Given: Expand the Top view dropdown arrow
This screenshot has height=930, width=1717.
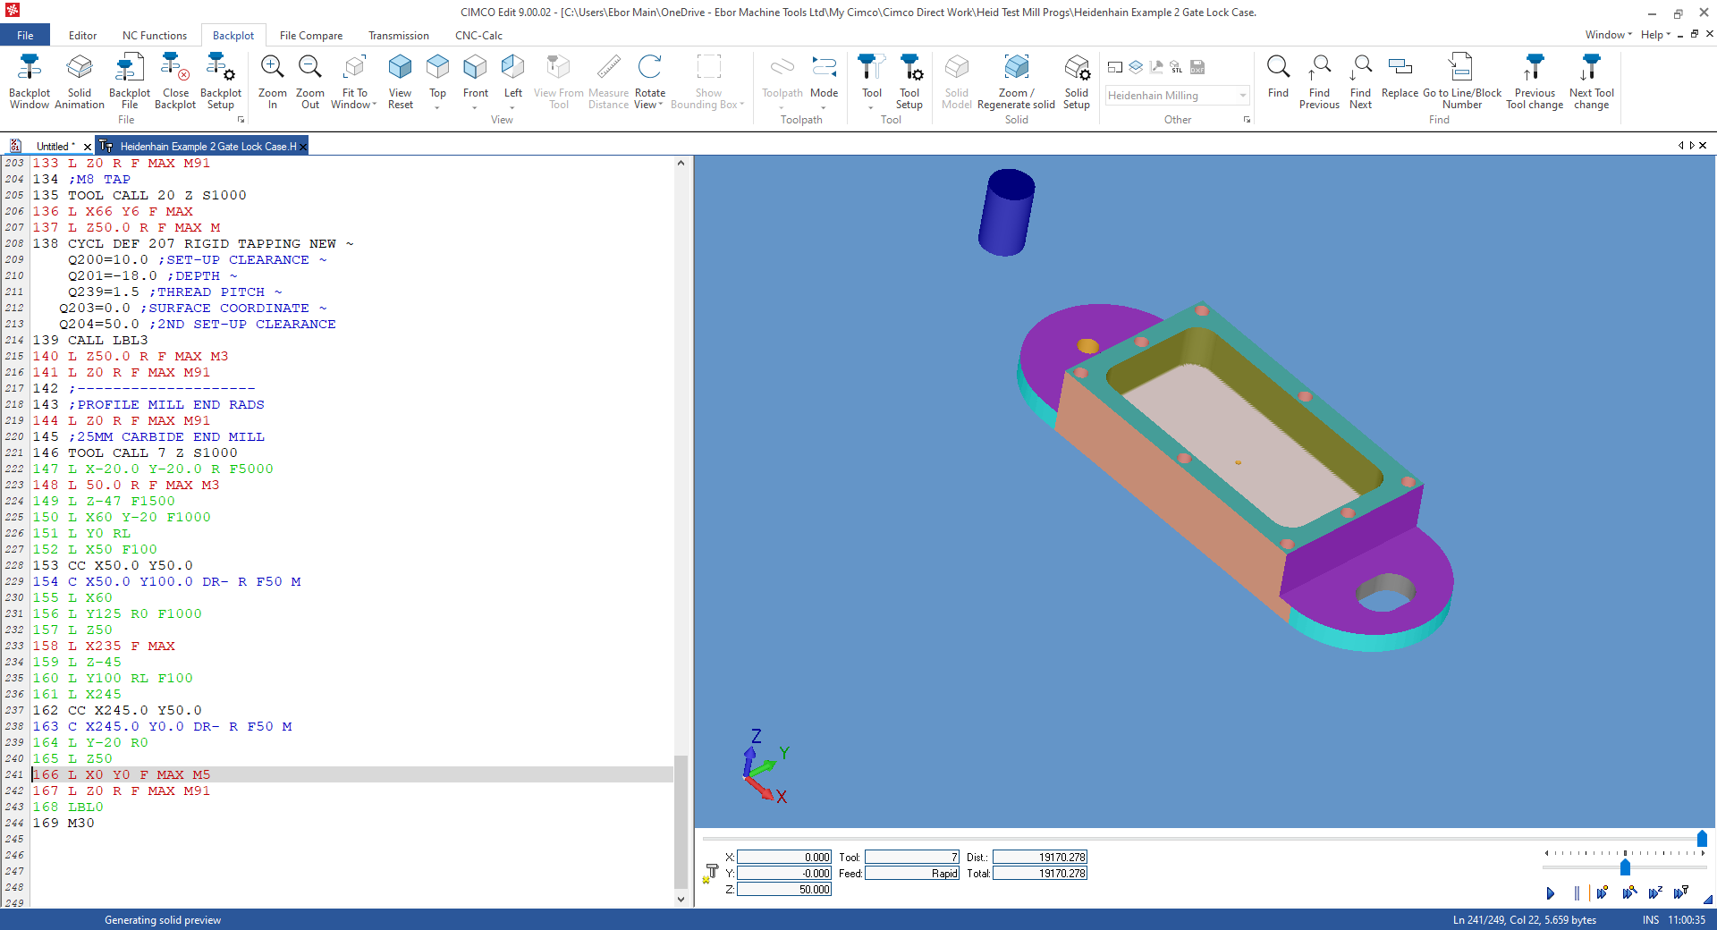Looking at the screenshot, I should click(x=437, y=107).
